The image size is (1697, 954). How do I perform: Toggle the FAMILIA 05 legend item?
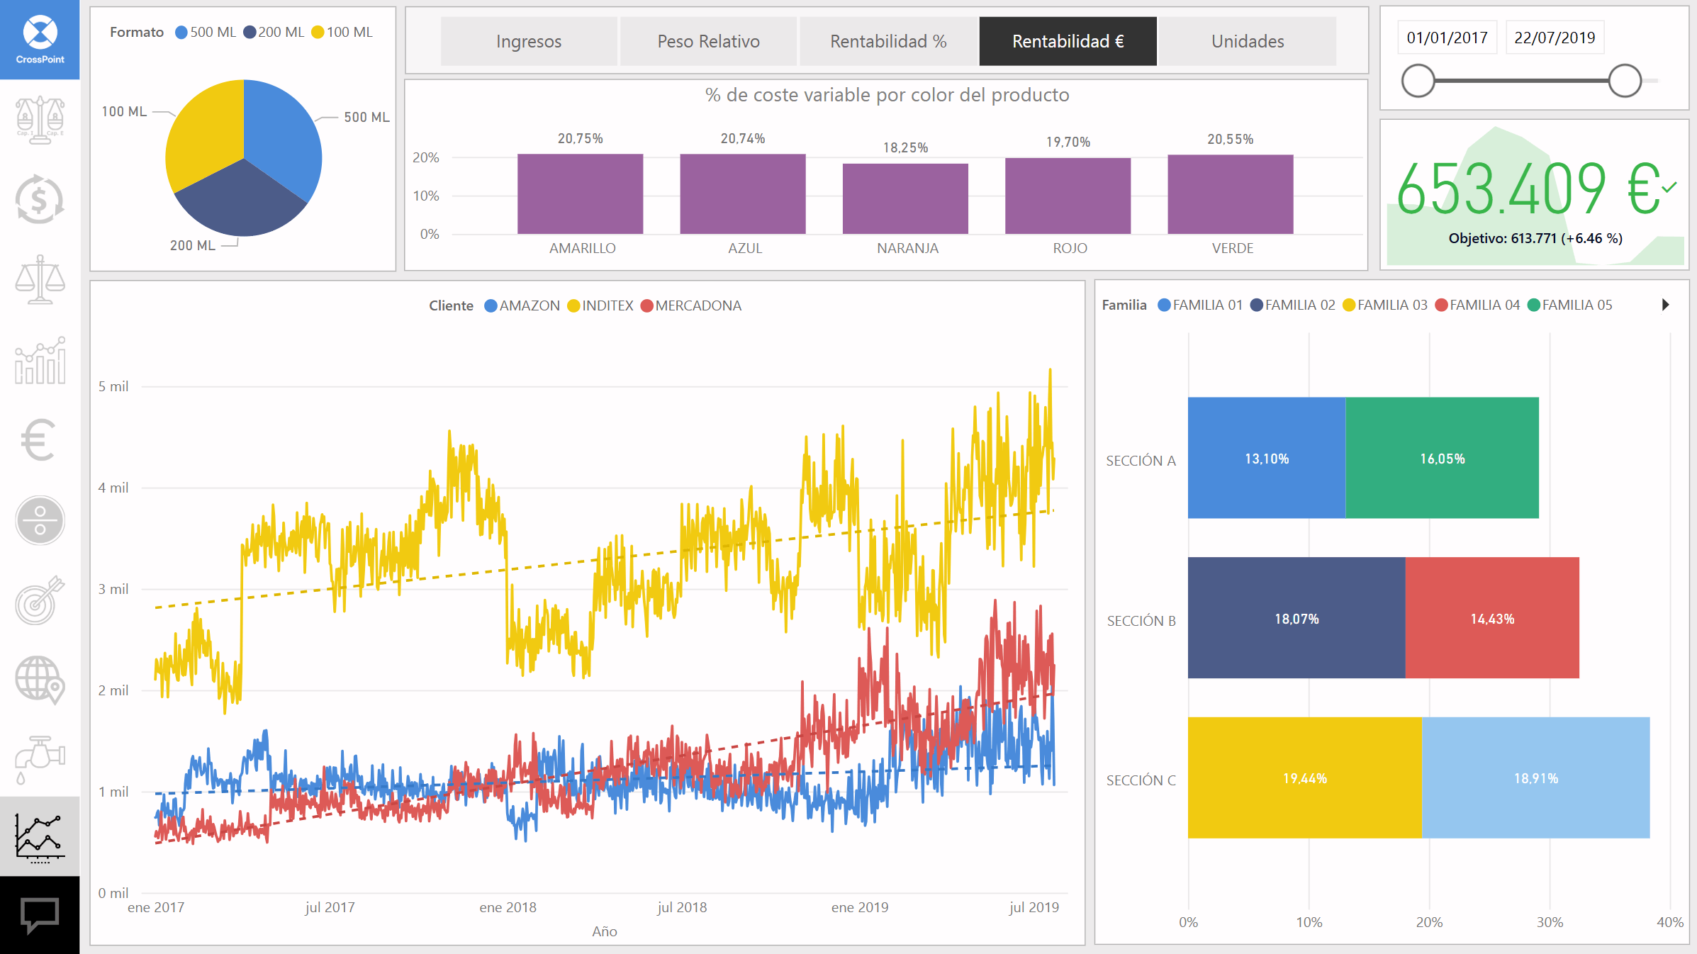pyautogui.click(x=1570, y=305)
